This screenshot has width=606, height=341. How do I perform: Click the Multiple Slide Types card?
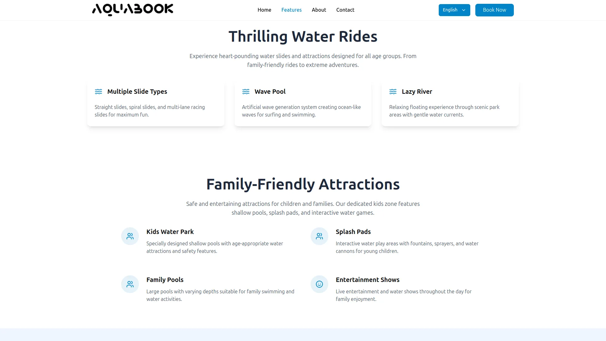pos(156,103)
